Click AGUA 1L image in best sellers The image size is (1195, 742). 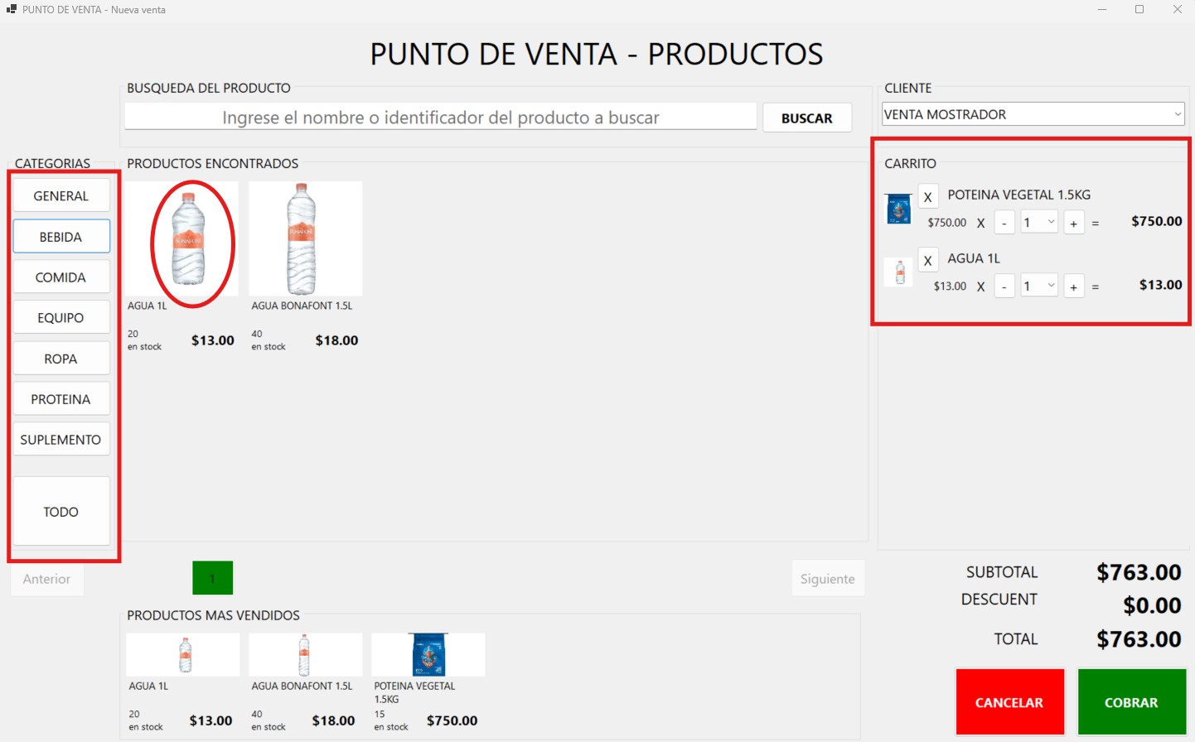coord(183,655)
